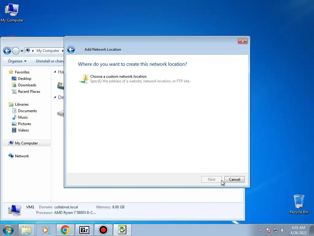Open Pictures library in navigation pane
The width and height of the screenshot is (314, 236).
(25, 124)
